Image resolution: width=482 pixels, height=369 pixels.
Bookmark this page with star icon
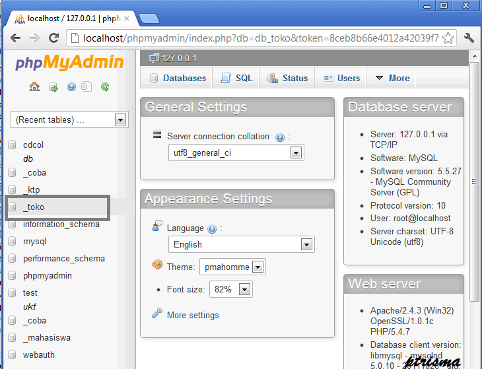(448, 38)
